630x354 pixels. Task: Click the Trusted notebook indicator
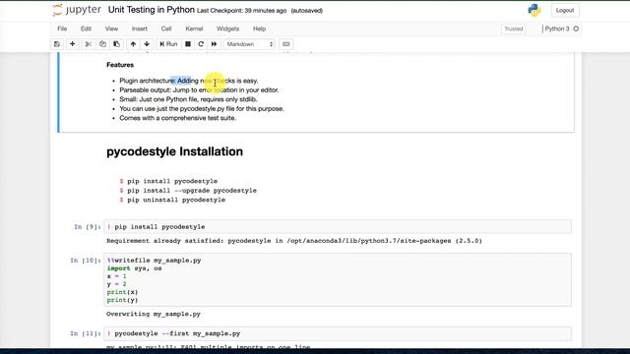tap(514, 29)
